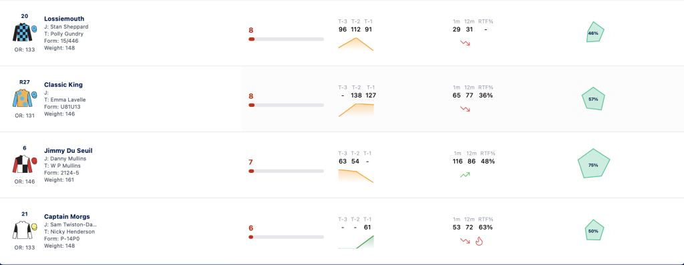The height and width of the screenshot is (265, 684).
Task: Select the Captain Morgs horse name
Action: [67, 217]
